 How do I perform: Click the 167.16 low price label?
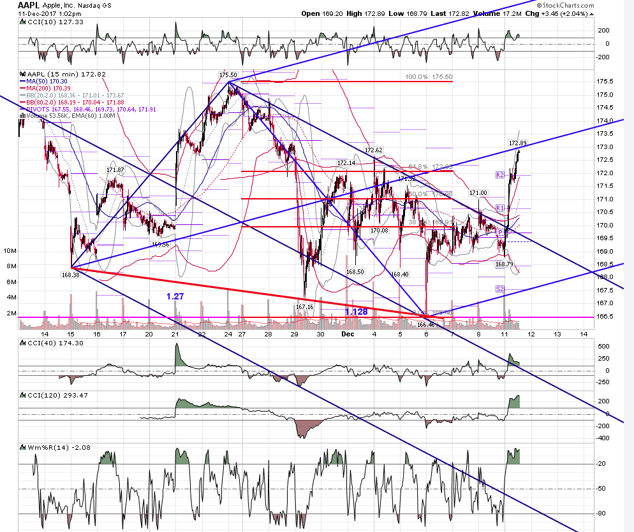tap(304, 307)
